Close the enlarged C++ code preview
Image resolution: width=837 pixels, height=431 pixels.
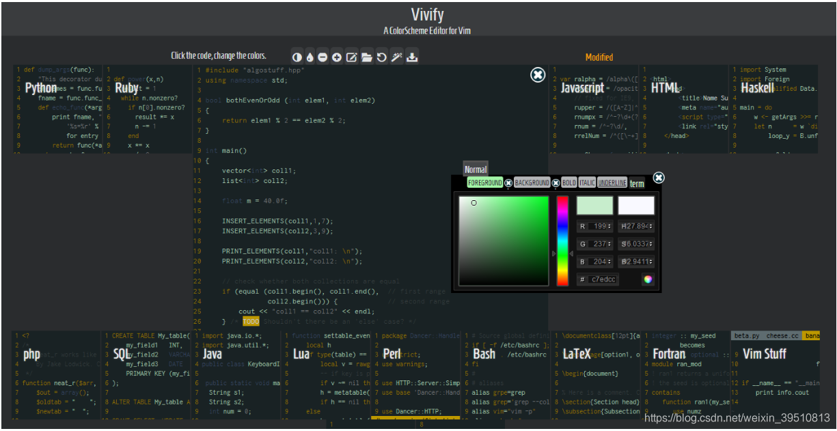tap(538, 75)
